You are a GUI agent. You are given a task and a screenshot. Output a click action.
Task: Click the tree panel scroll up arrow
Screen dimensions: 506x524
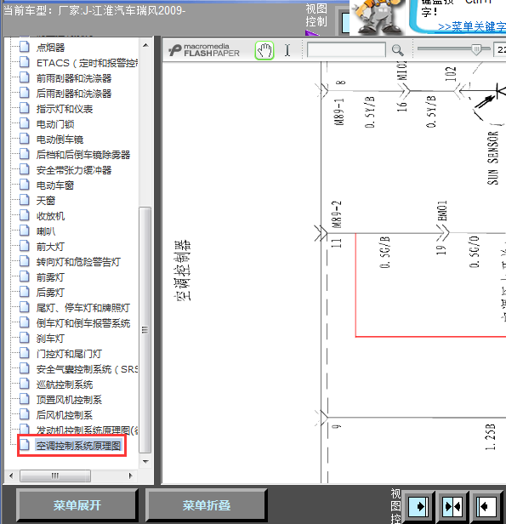click(145, 45)
